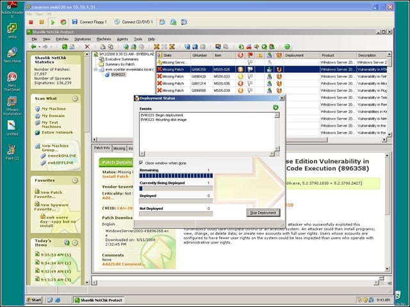Click the My Domain scan option
410x307 pixels.
(50, 116)
